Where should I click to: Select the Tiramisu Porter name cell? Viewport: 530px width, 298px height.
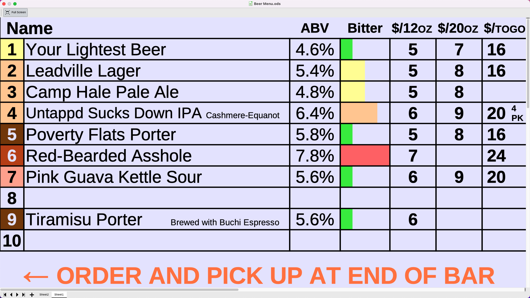tap(157, 219)
